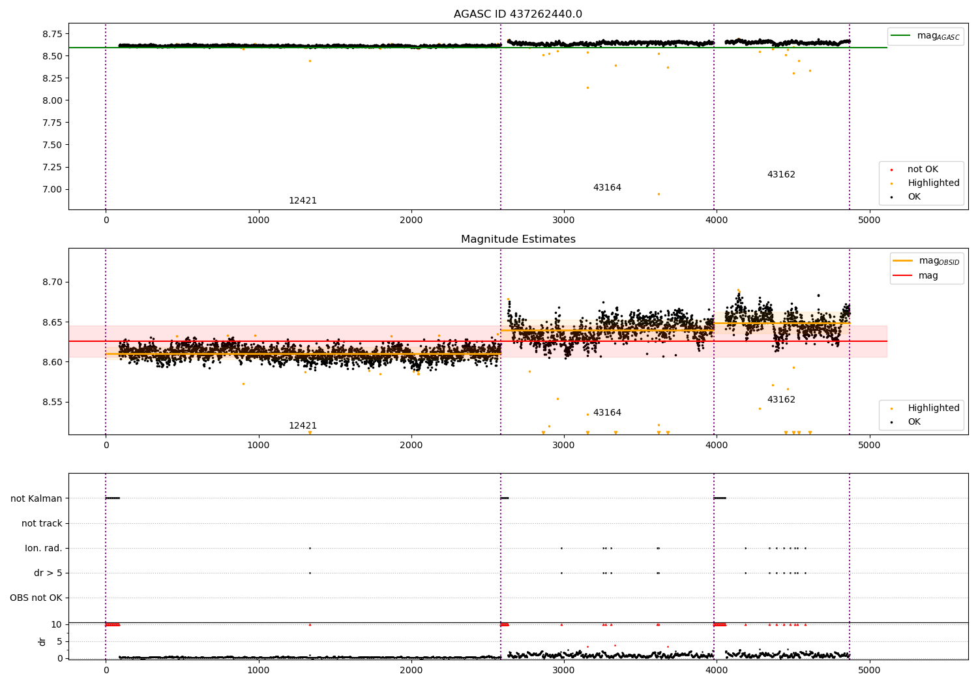978x685 pixels.
Task: Select the orange mag OBSID legend line
Action: click(903, 261)
